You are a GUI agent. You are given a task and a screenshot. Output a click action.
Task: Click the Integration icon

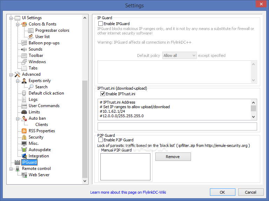click(24, 156)
